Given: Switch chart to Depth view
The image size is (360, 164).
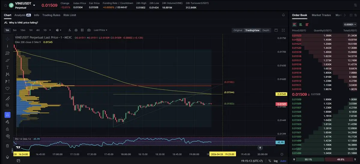Looking at the screenshot, I should pos(266,30).
